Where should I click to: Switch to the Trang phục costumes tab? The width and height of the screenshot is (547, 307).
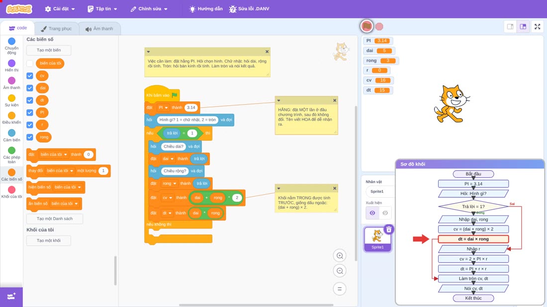pyautogui.click(x=56, y=29)
